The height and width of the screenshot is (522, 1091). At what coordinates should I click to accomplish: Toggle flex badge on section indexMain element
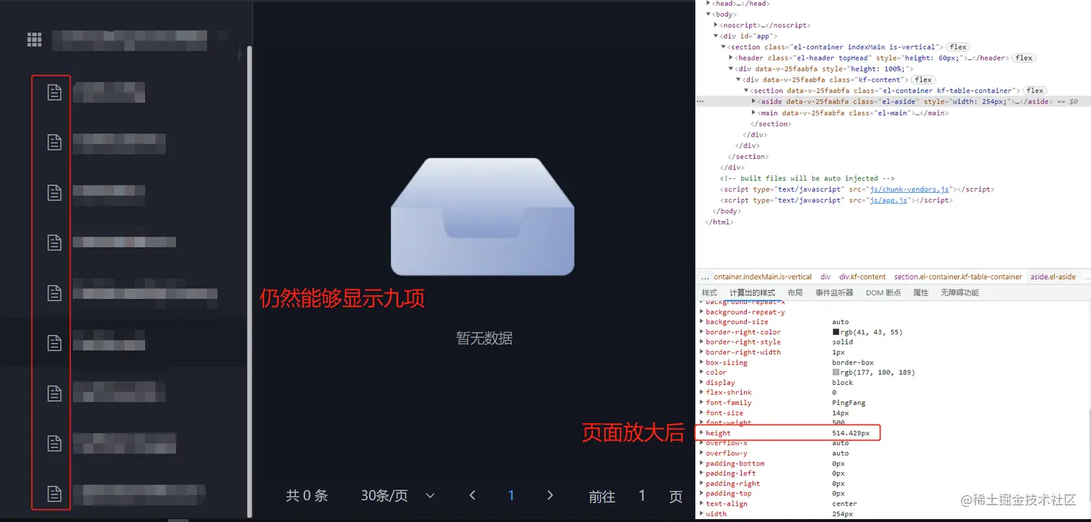[958, 47]
